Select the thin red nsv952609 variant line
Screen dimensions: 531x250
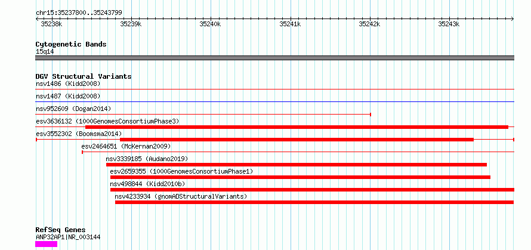[x=203, y=114]
